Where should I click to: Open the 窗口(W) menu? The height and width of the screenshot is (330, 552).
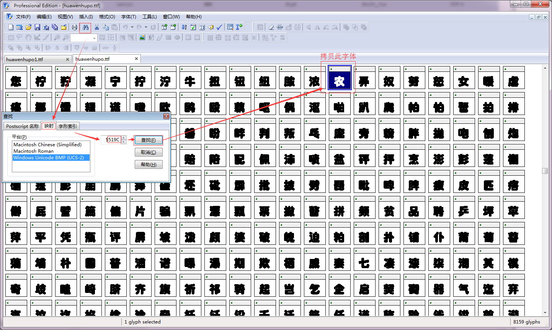point(171,17)
